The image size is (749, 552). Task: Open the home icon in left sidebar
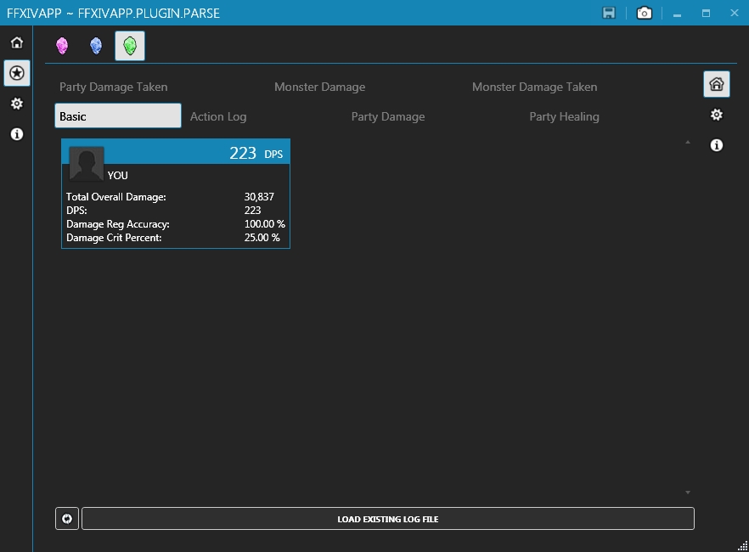(x=17, y=42)
